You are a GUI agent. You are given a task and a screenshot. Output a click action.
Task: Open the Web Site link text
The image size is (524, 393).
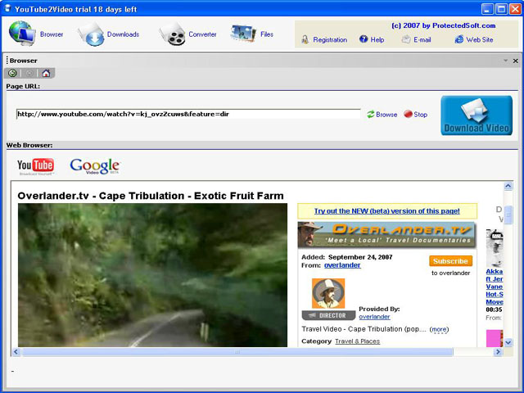click(480, 39)
